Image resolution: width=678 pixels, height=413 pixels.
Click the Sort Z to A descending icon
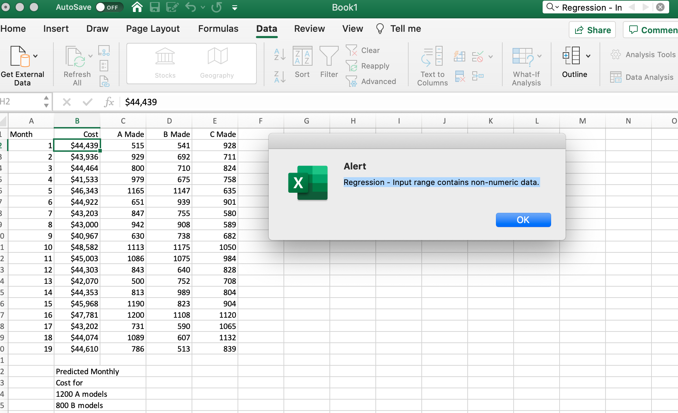click(x=280, y=77)
